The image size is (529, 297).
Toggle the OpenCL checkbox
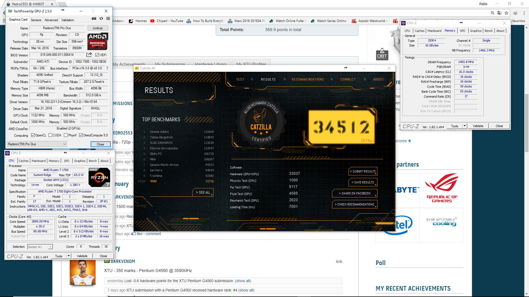click(33, 135)
